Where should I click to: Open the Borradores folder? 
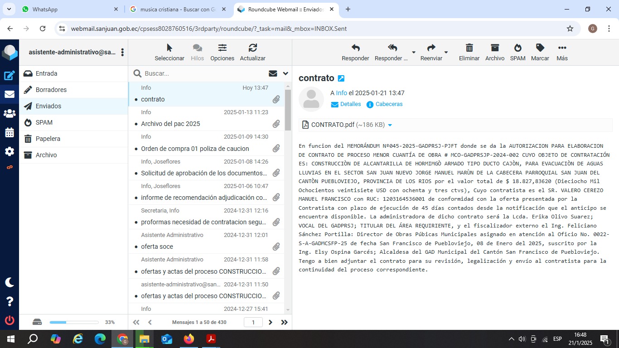coord(51,90)
